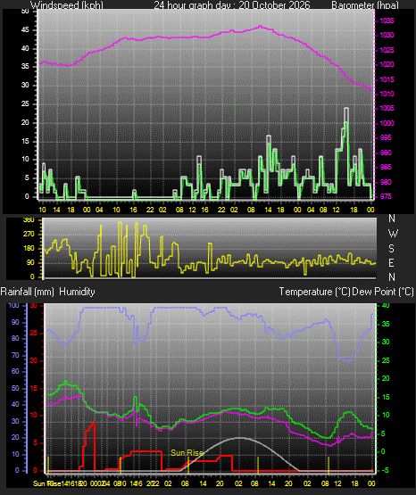
Task: Select the 1000 barometer axis value
Action: click(x=387, y=123)
